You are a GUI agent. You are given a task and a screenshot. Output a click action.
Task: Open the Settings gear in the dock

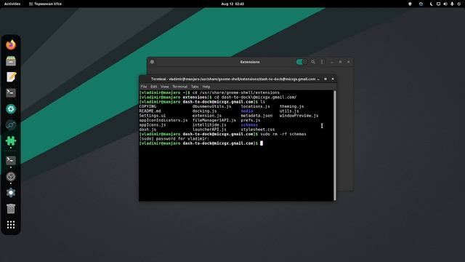pyautogui.click(x=11, y=193)
